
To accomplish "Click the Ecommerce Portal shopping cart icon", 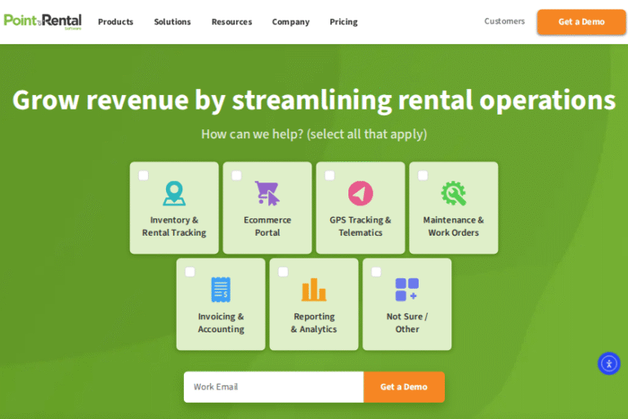I will (x=267, y=193).
